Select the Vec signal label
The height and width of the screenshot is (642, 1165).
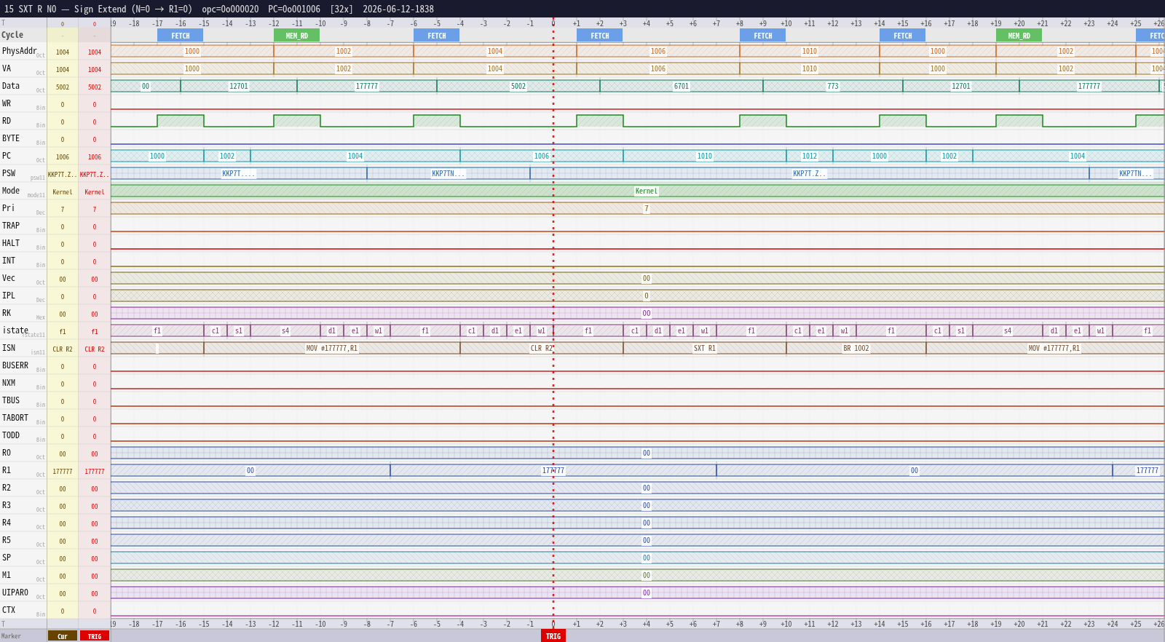tap(9, 278)
